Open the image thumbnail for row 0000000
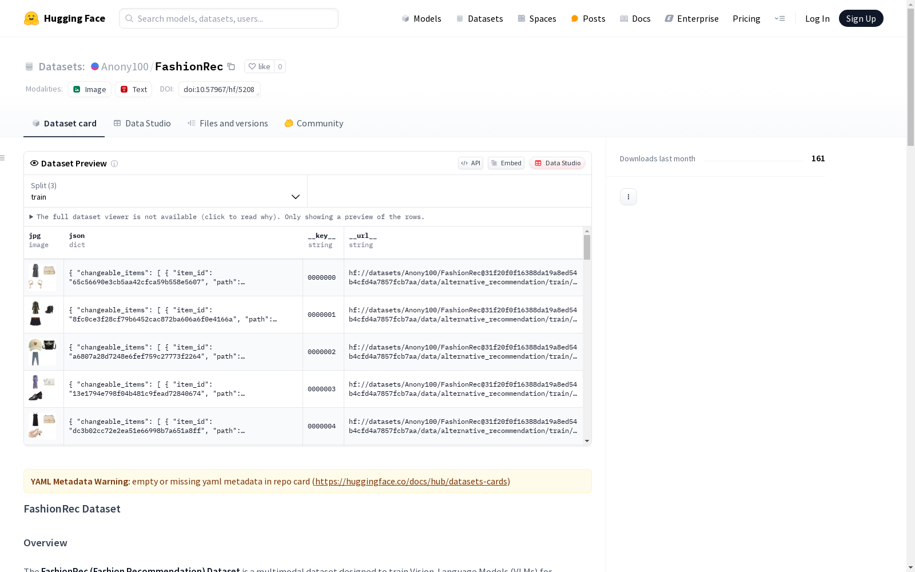This screenshot has width=915, height=572. click(42, 277)
